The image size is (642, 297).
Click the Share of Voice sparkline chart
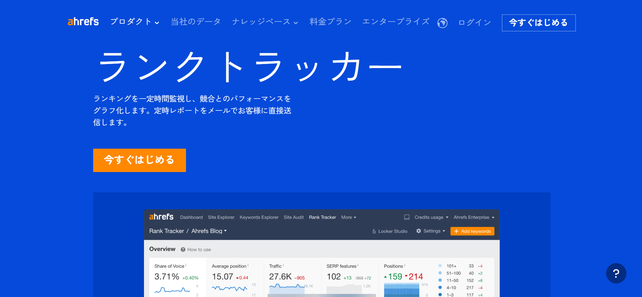tap(172, 290)
